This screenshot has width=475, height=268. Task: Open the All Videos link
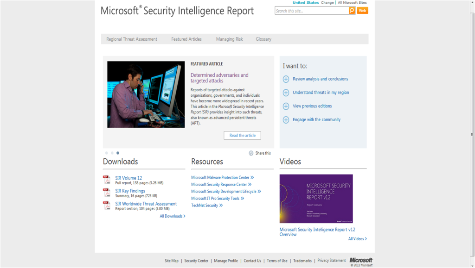point(358,239)
